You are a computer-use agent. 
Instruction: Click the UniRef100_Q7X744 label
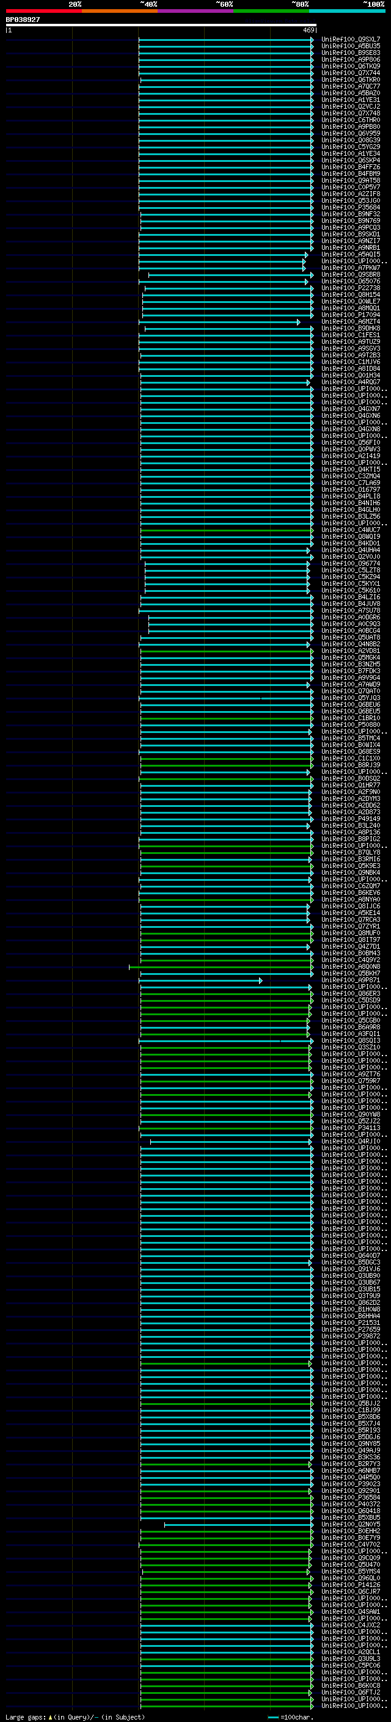pyautogui.click(x=351, y=73)
